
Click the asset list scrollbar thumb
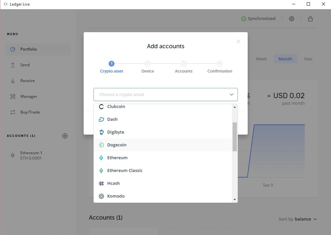click(235, 137)
